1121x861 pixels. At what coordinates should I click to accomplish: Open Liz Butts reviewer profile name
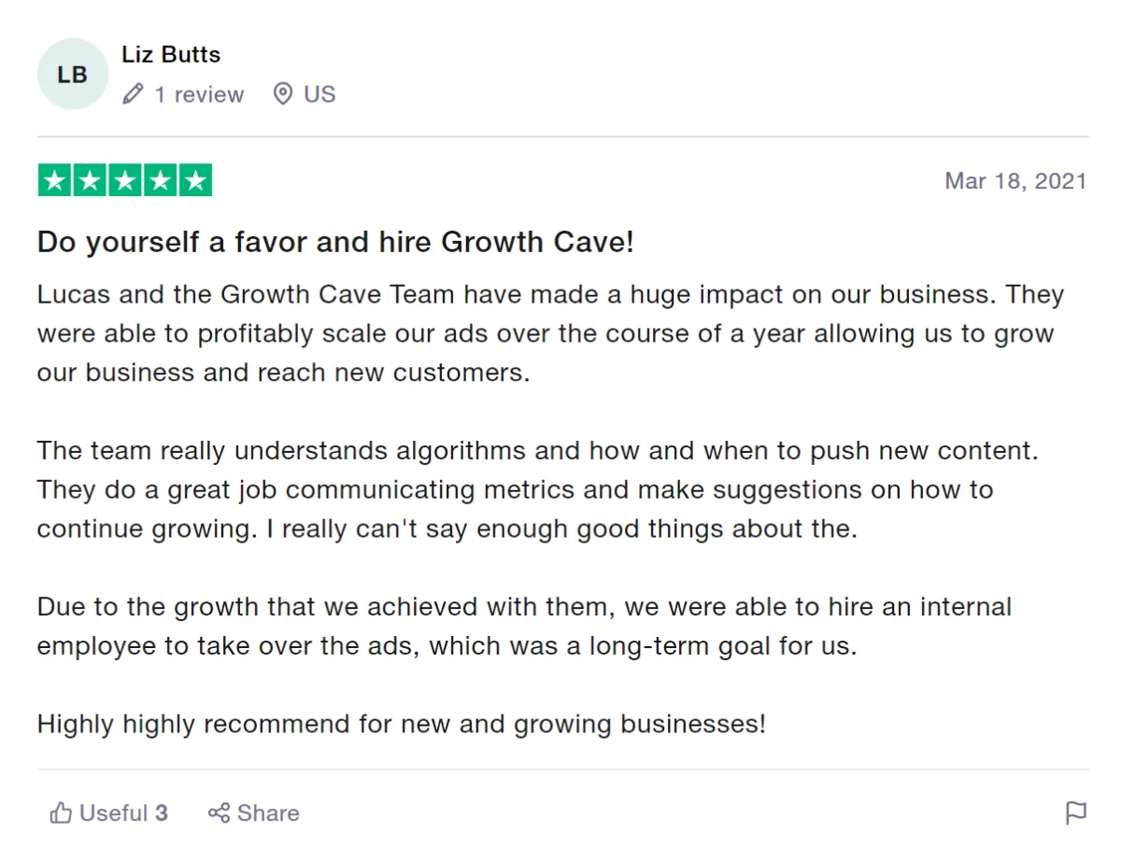pos(171,54)
